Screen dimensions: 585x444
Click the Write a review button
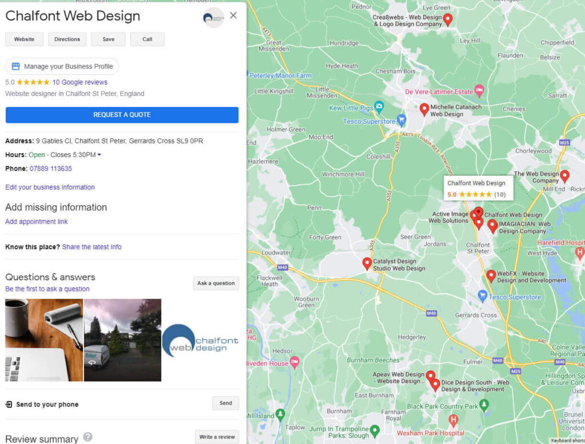point(217,437)
